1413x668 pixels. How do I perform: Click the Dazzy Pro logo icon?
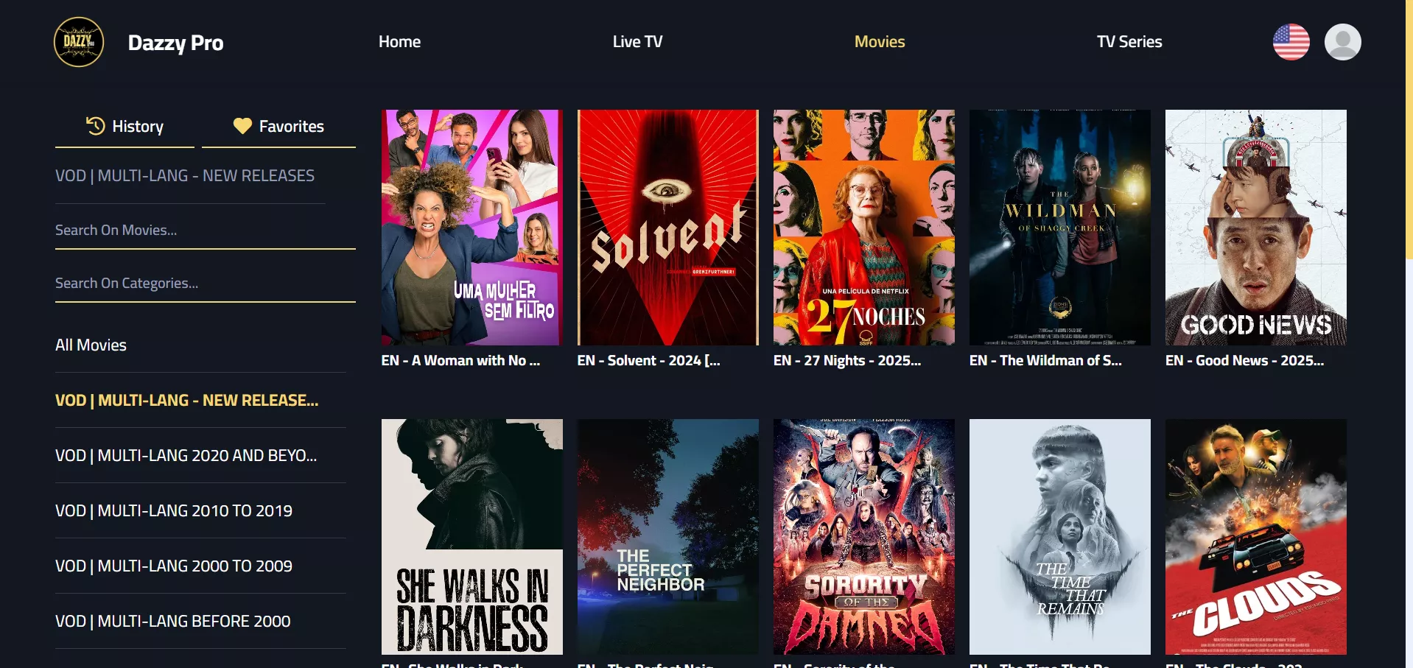point(79,42)
